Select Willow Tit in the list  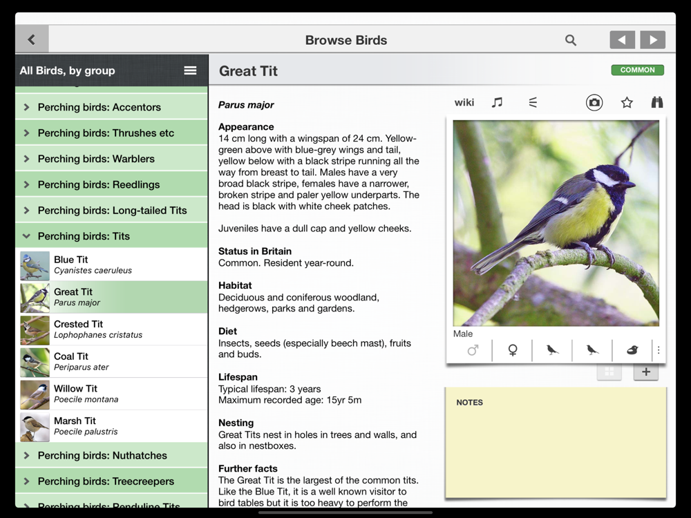pyautogui.click(x=111, y=394)
